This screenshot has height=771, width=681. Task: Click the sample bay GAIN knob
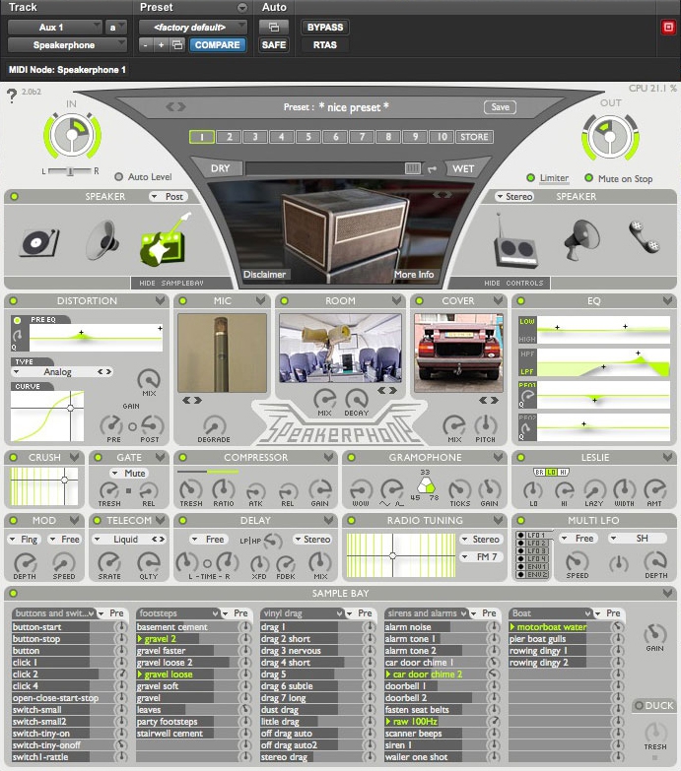coord(655,634)
